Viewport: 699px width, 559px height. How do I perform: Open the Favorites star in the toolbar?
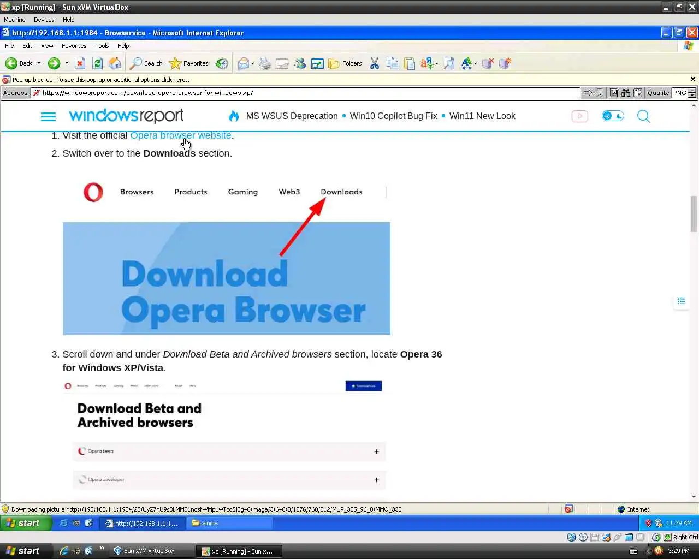pyautogui.click(x=189, y=63)
